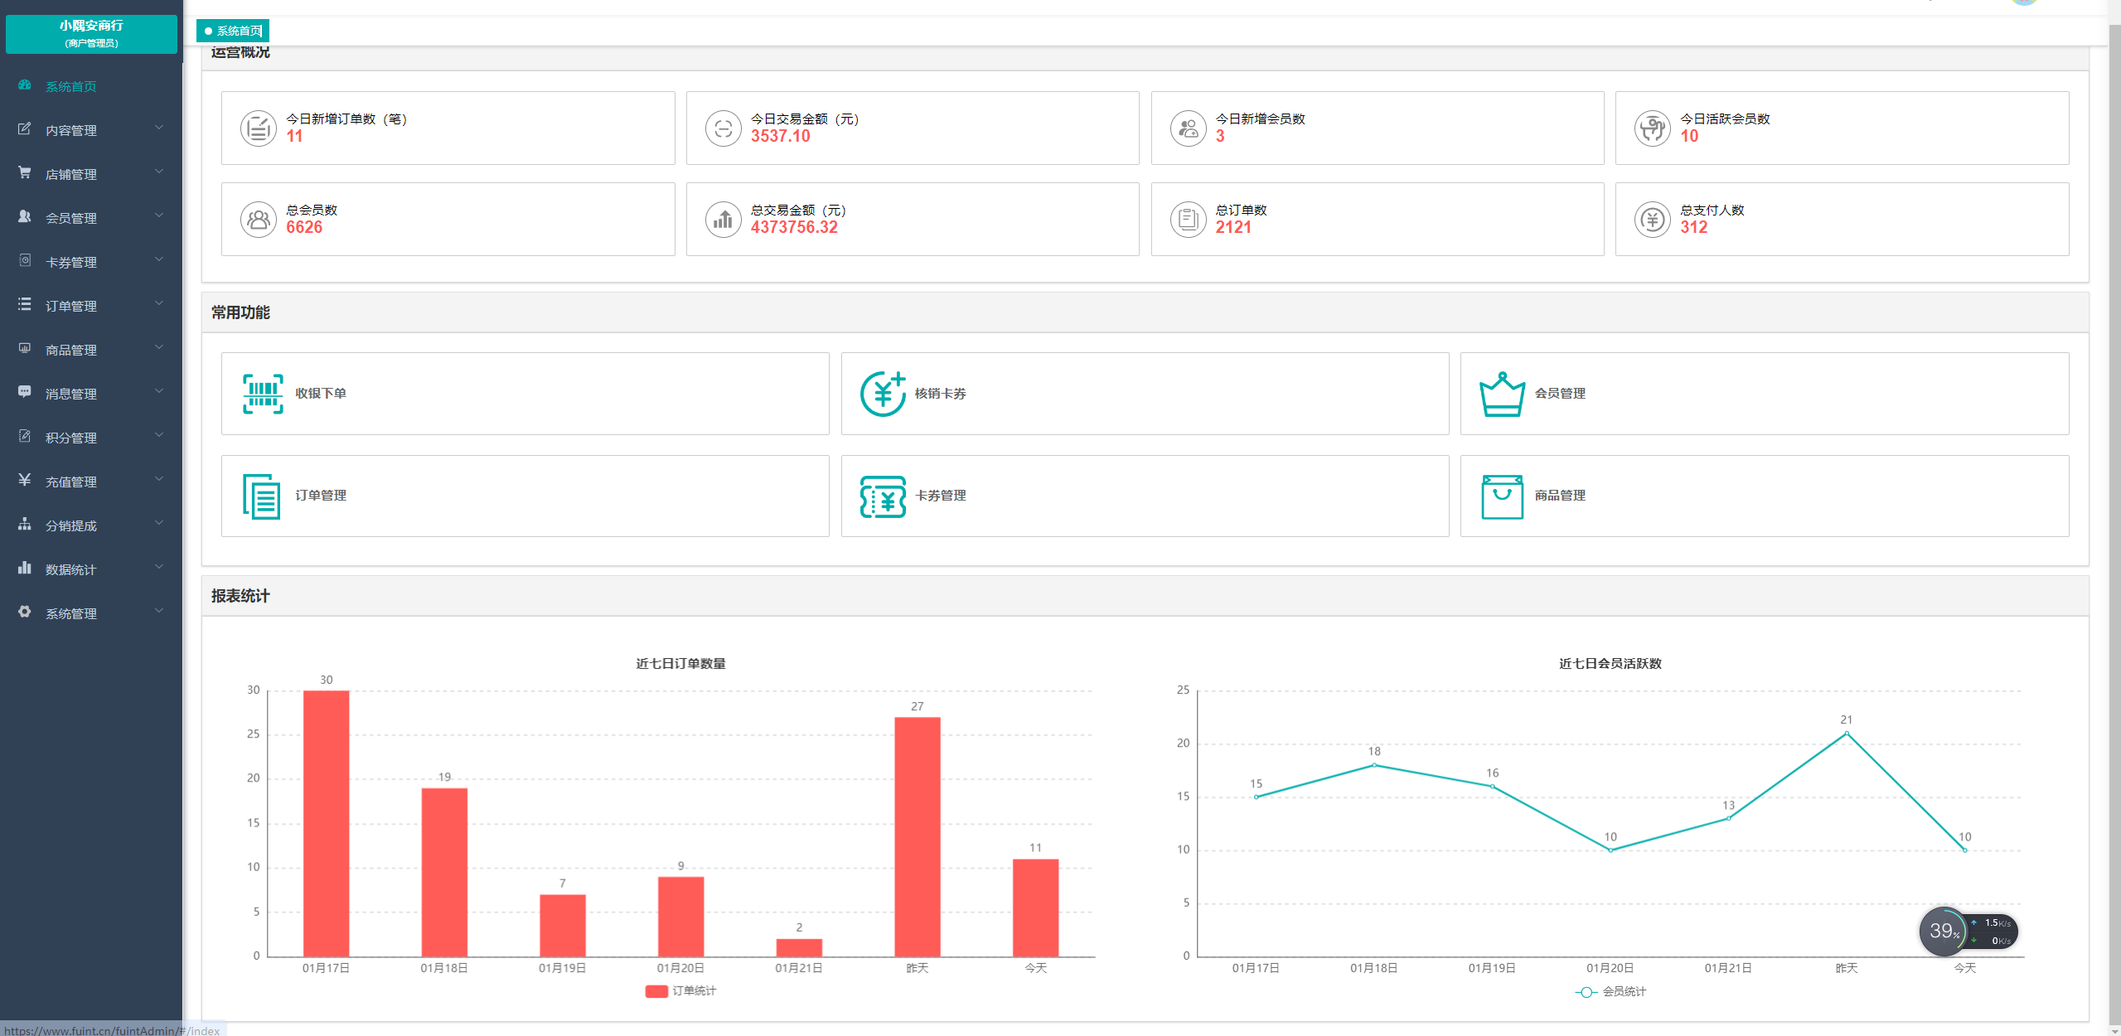This screenshot has height=1036, width=2121.
Task: Click the 今日新增会员数 stat icon
Action: pyautogui.click(x=1189, y=128)
